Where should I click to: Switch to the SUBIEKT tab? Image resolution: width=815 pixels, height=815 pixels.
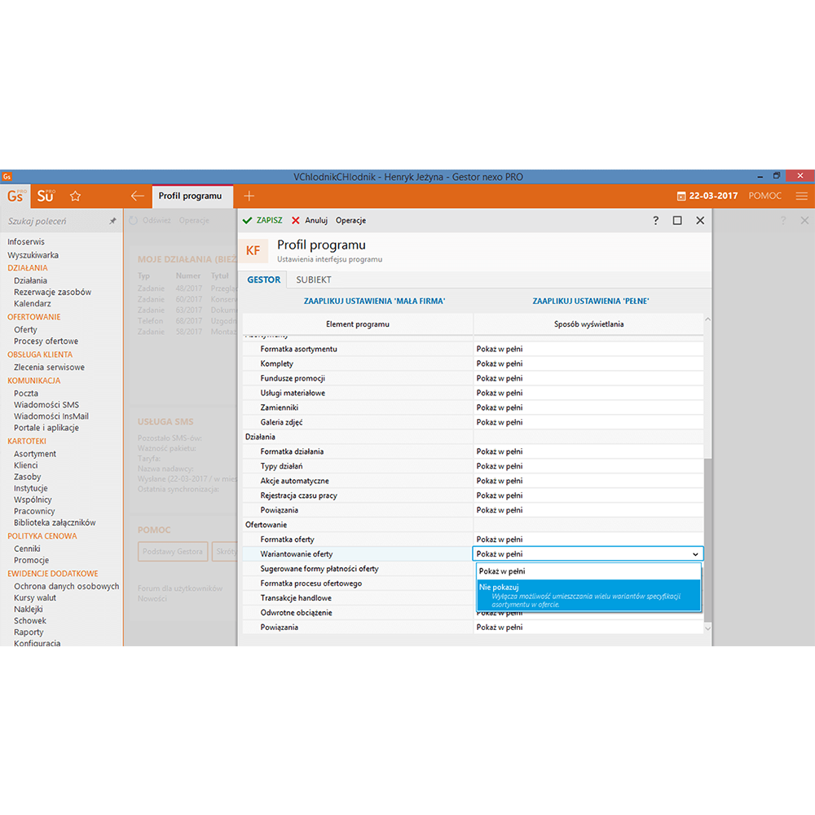click(313, 280)
